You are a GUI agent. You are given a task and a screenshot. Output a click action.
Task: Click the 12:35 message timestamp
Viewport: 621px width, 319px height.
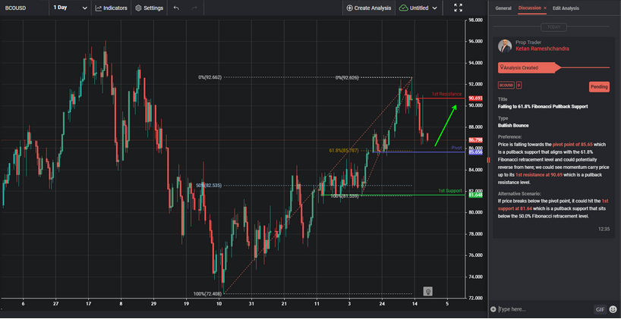tap(604, 229)
